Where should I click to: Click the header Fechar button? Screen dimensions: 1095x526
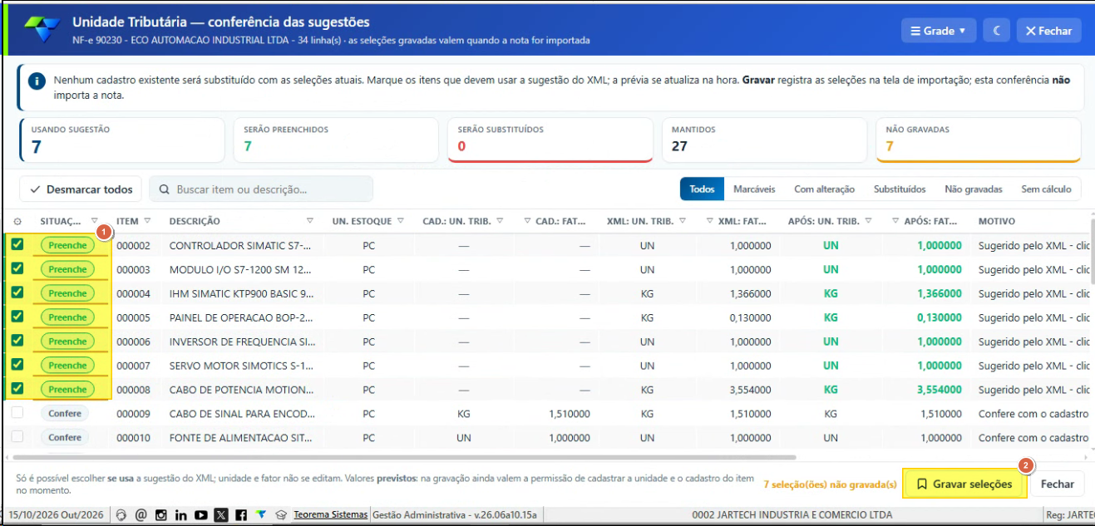(1048, 31)
